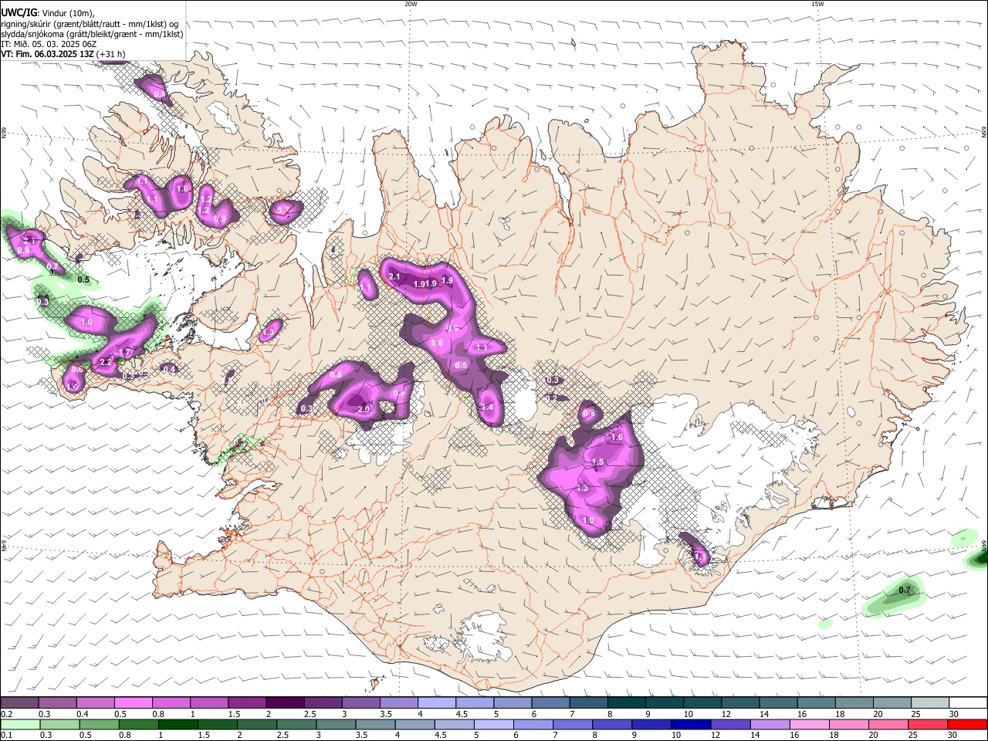The image size is (988, 741).
Task: Pick the darkest purple top-row swatch at 2
Action: (x=284, y=703)
